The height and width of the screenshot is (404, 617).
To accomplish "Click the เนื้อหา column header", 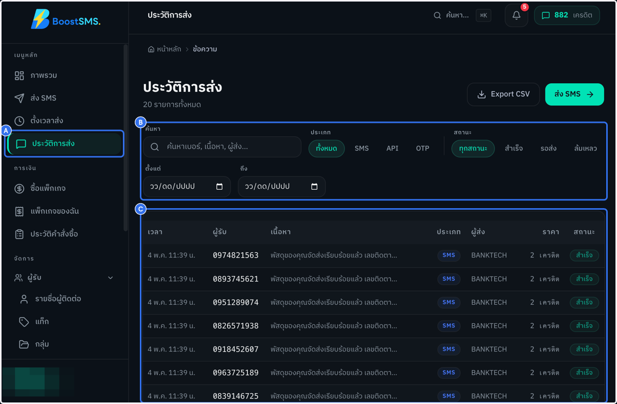I will tap(281, 232).
